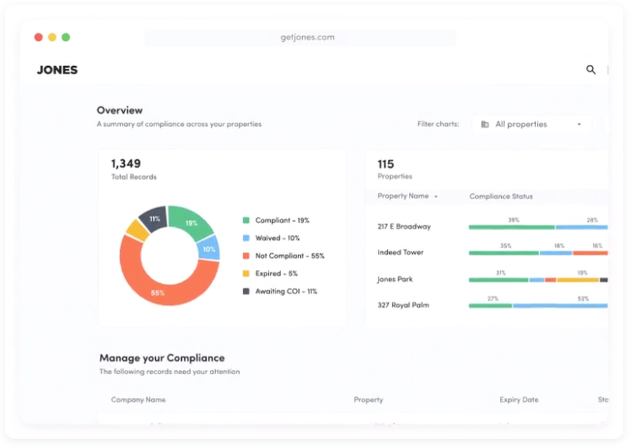Click the dark Awaiting COI legend swatch

[245, 291]
